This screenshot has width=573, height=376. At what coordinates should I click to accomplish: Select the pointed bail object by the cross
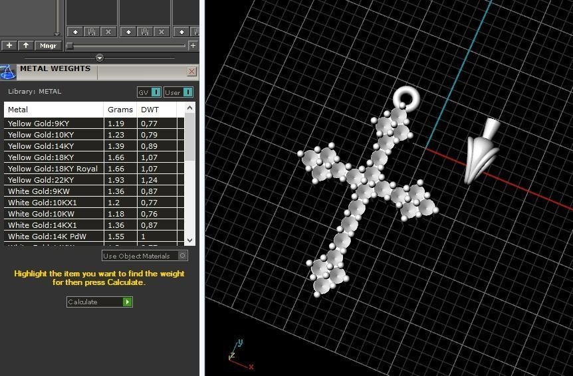[x=481, y=151]
